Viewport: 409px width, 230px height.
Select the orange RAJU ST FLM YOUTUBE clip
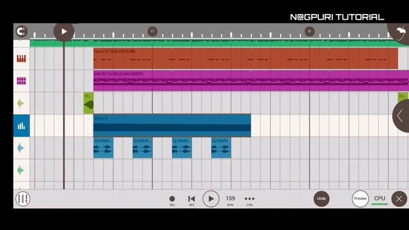[x=245, y=59]
